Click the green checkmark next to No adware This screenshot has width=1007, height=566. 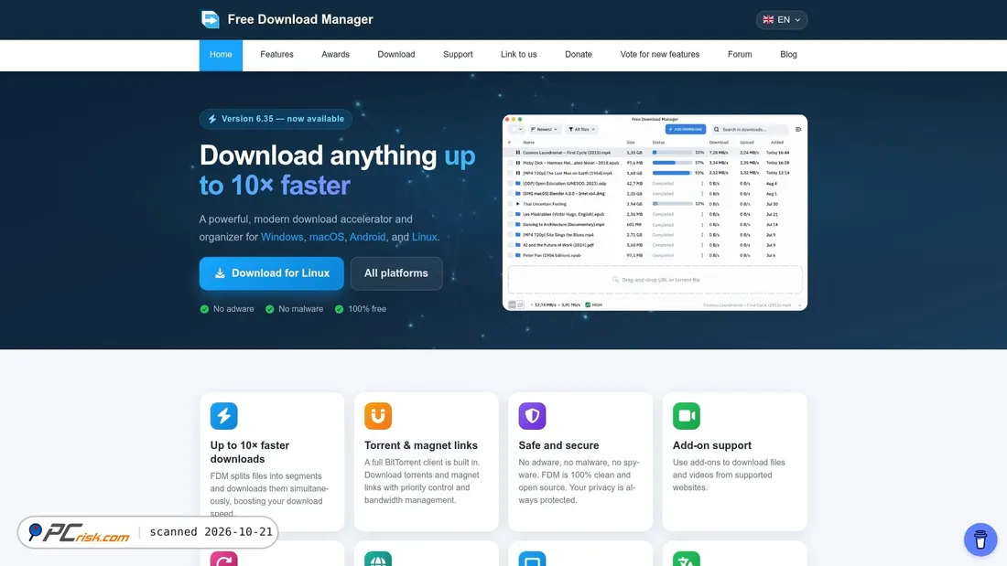point(204,309)
